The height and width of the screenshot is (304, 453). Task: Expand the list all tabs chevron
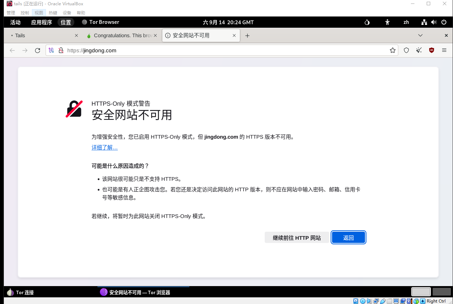[x=420, y=35]
